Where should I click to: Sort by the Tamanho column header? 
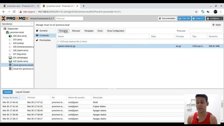(215, 36)
